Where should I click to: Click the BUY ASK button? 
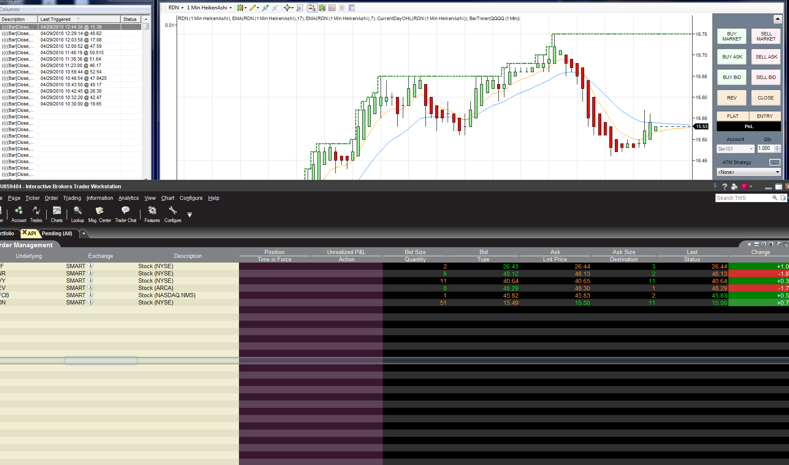(732, 57)
